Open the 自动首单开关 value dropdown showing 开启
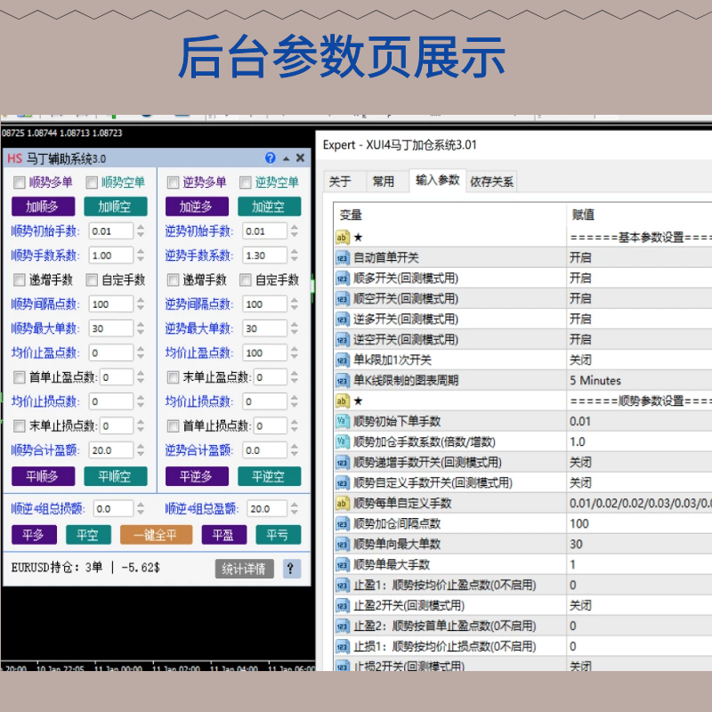This screenshot has width=712, height=712. coord(637,258)
